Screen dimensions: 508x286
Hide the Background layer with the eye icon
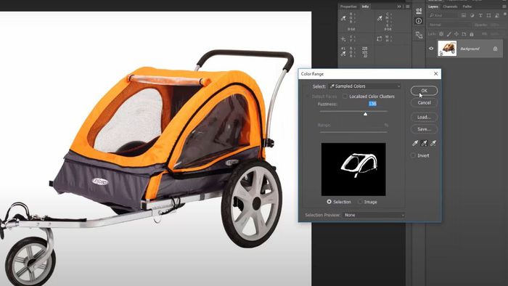tap(431, 49)
